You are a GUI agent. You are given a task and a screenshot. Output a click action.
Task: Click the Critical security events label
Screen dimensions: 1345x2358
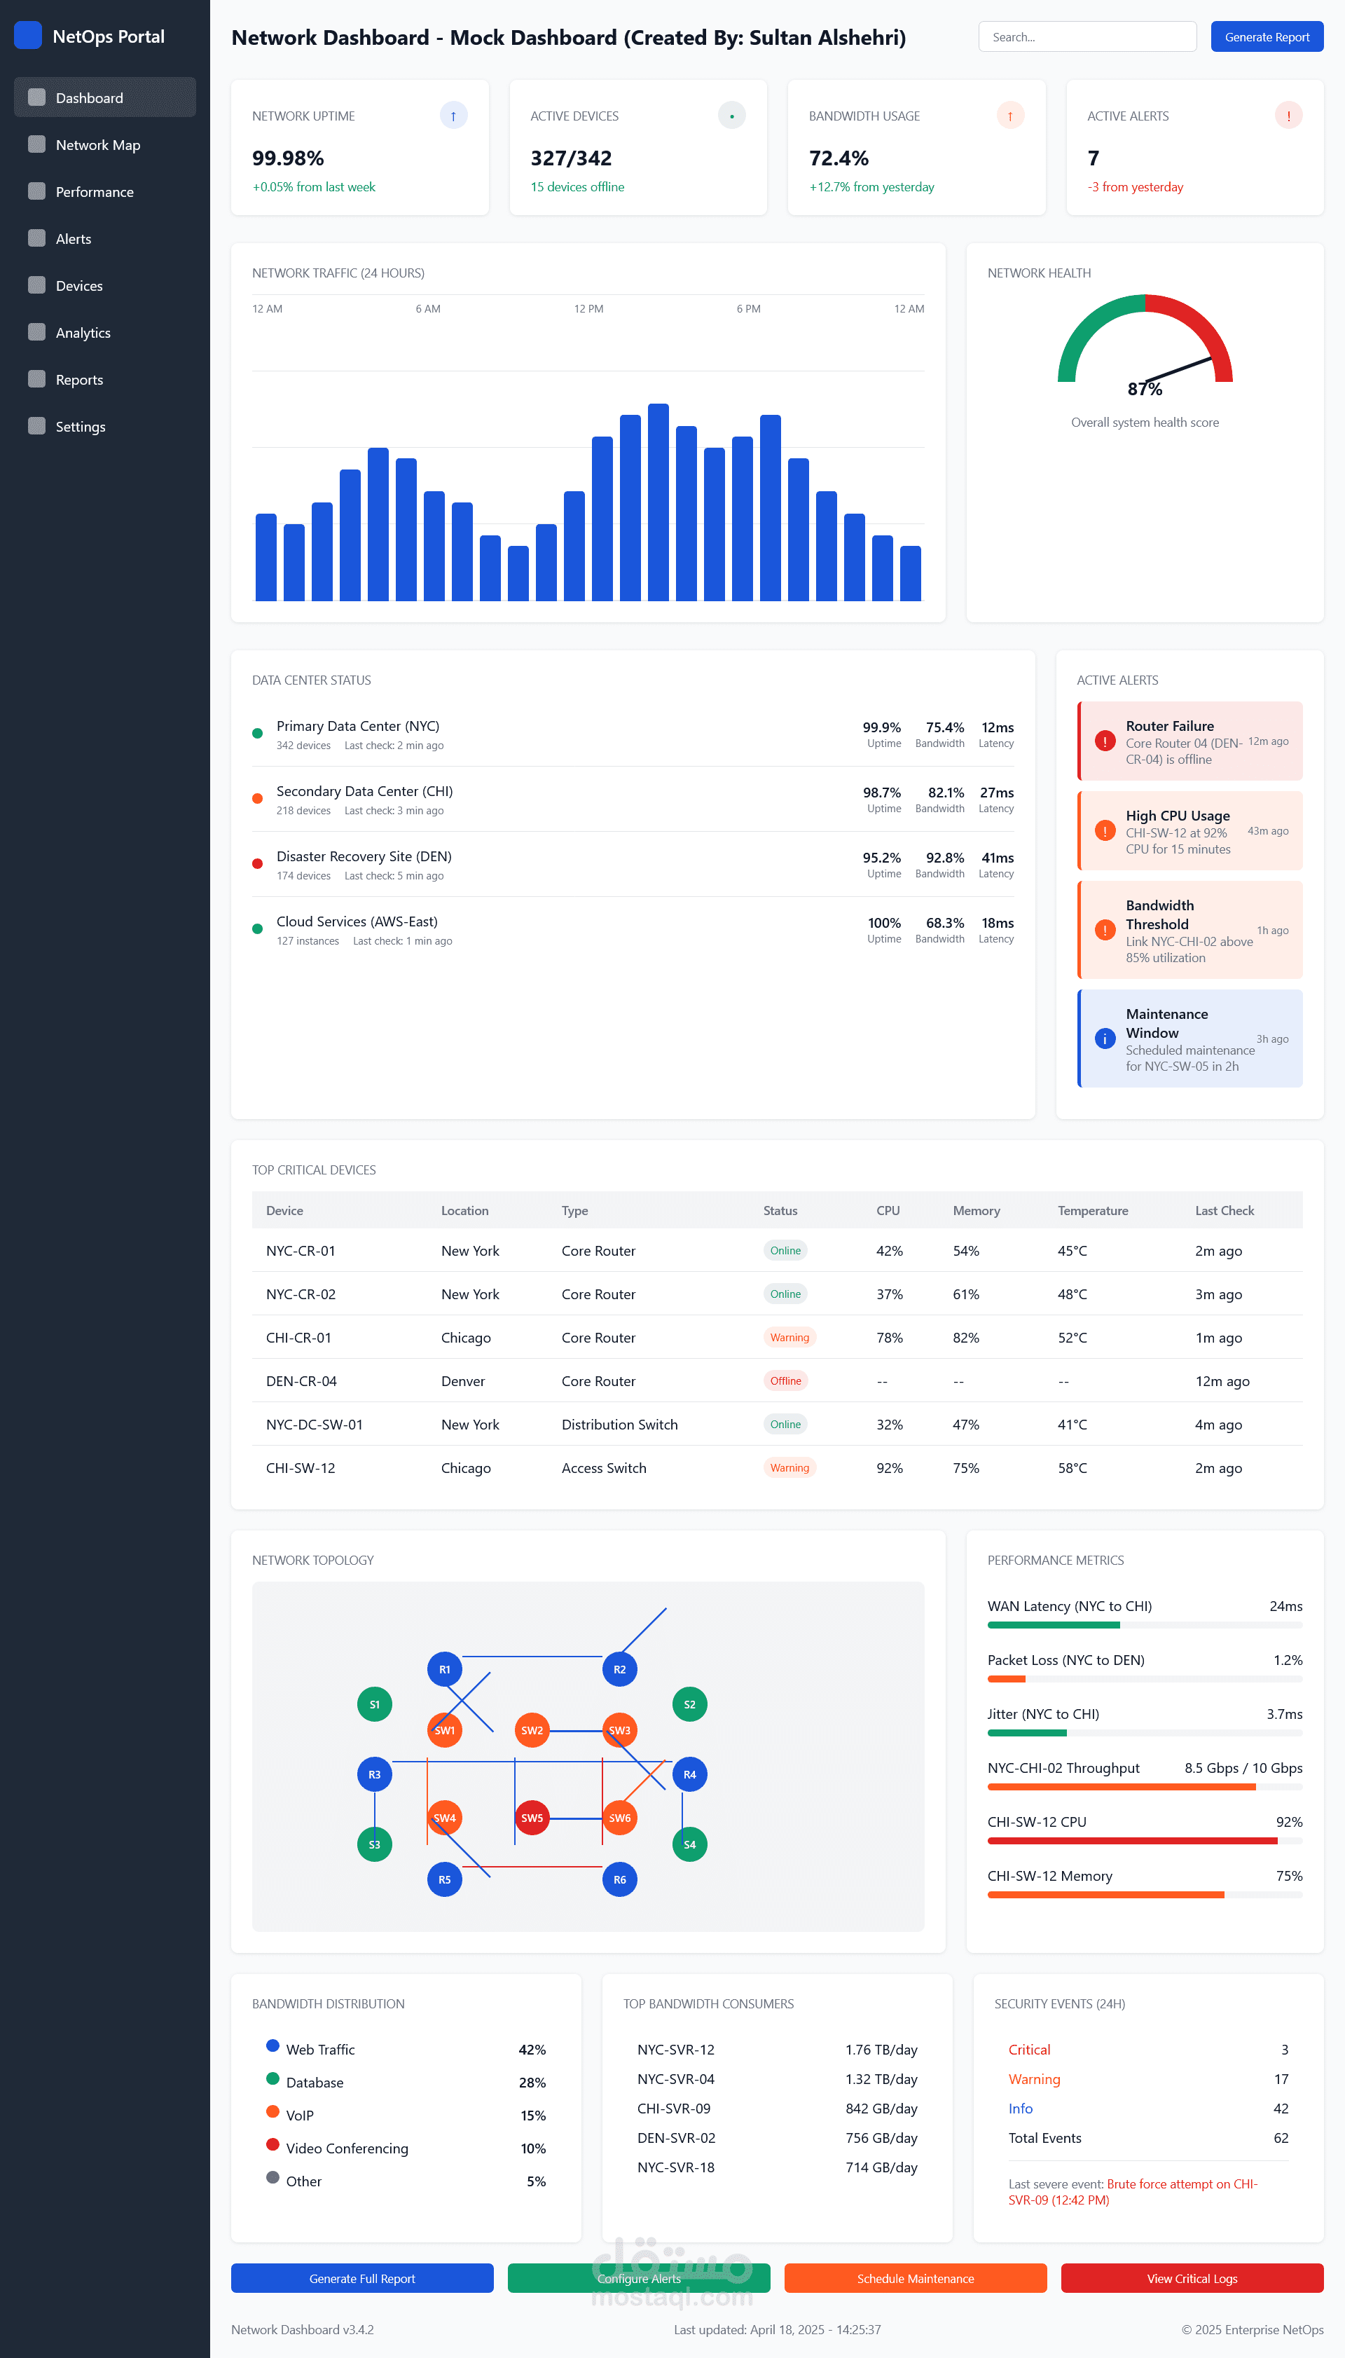pos(1029,2050)
